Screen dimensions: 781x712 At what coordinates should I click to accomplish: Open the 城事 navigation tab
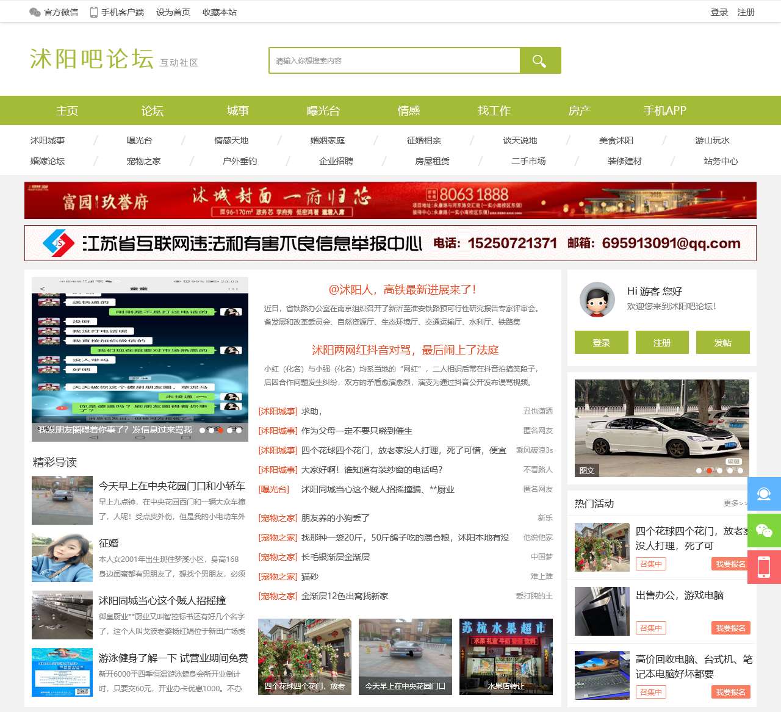point(238,110)
